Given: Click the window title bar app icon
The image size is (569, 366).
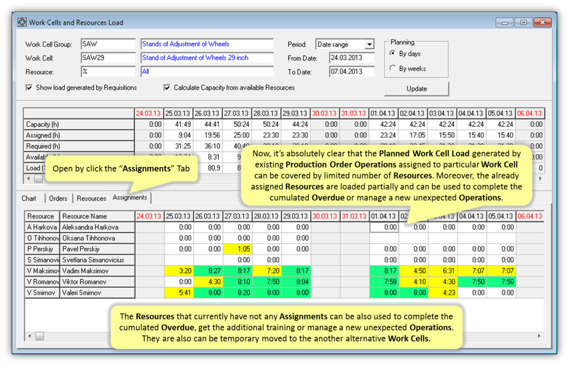Looking at the screenshot, I should pos(22,23).
